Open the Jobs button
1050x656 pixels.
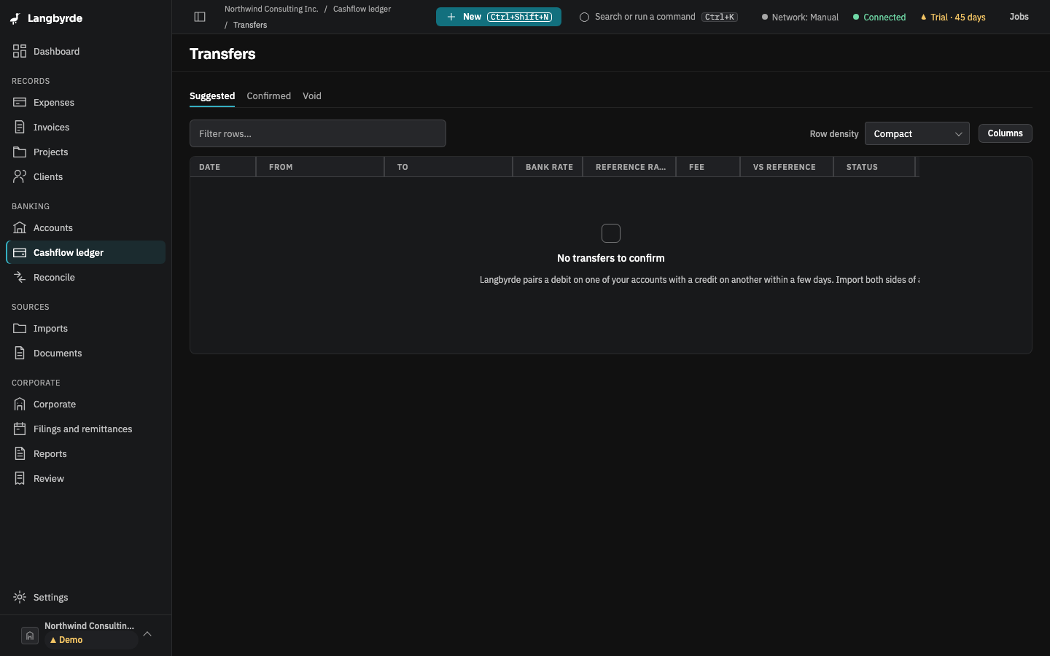1019,17
